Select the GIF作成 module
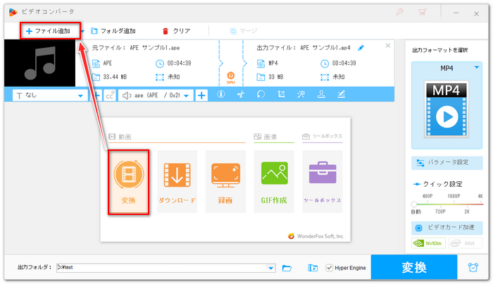Image resolution: width=493 pixels, height=284 pixels. (274, 182)
